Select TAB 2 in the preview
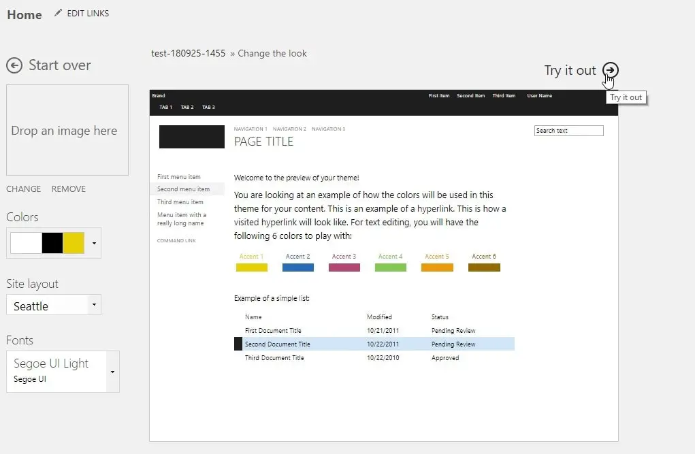This screenshot has width=695, height=454. pos(187,108)
